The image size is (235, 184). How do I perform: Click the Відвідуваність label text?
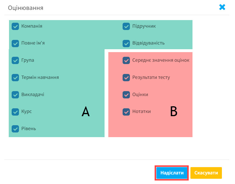[148, 43]
